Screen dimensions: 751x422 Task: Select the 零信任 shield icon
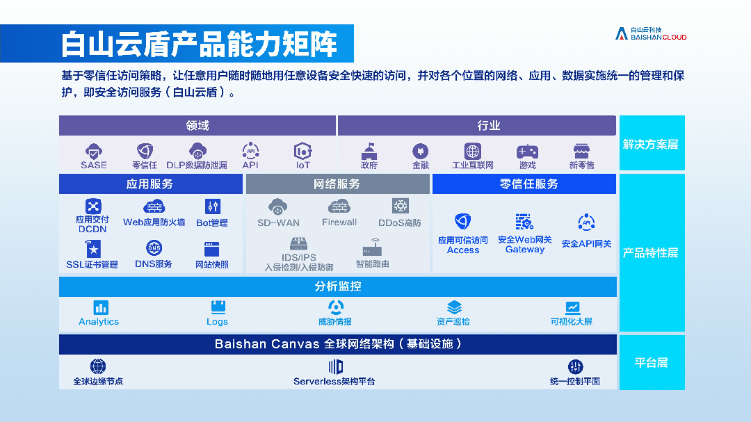145,151
